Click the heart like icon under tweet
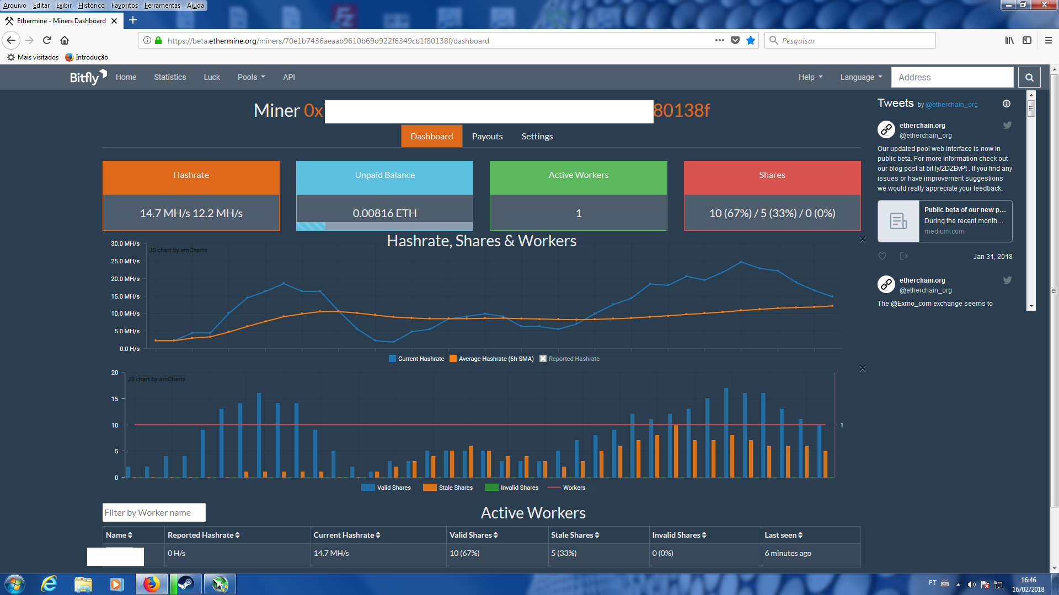The height and width of the screenshot is (595, 1059). pos(882,256)
